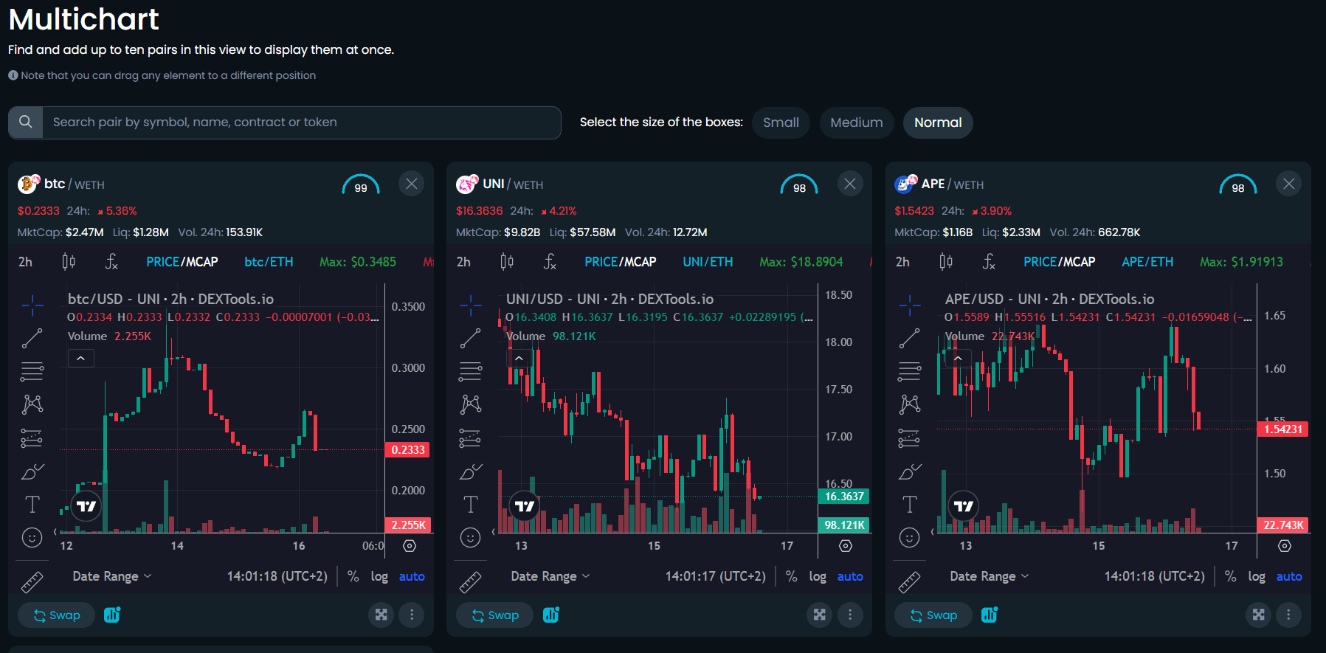This screenshot has width=1326, height=653.
Task: Open Date Range menu on btc chart
Action: point(112,576)
